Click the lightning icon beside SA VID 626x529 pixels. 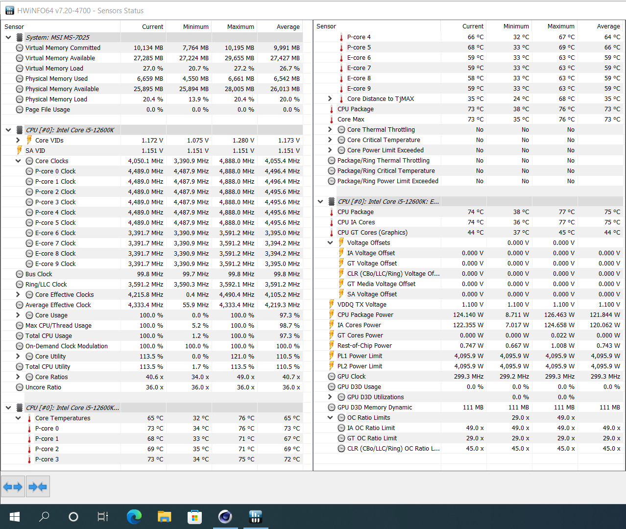coord(20,150)
